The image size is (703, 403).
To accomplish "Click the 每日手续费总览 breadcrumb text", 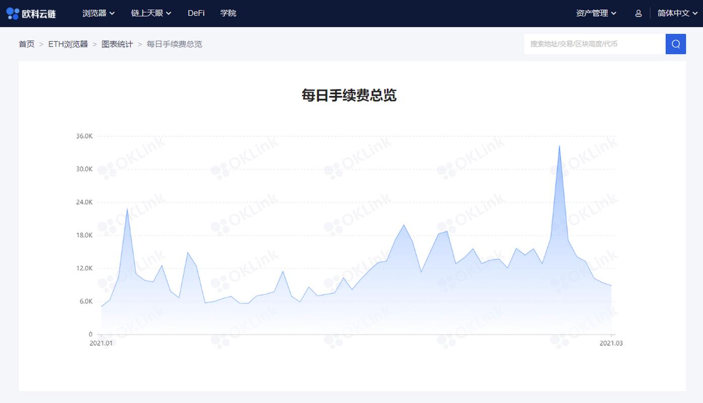I will coord(174,44).
